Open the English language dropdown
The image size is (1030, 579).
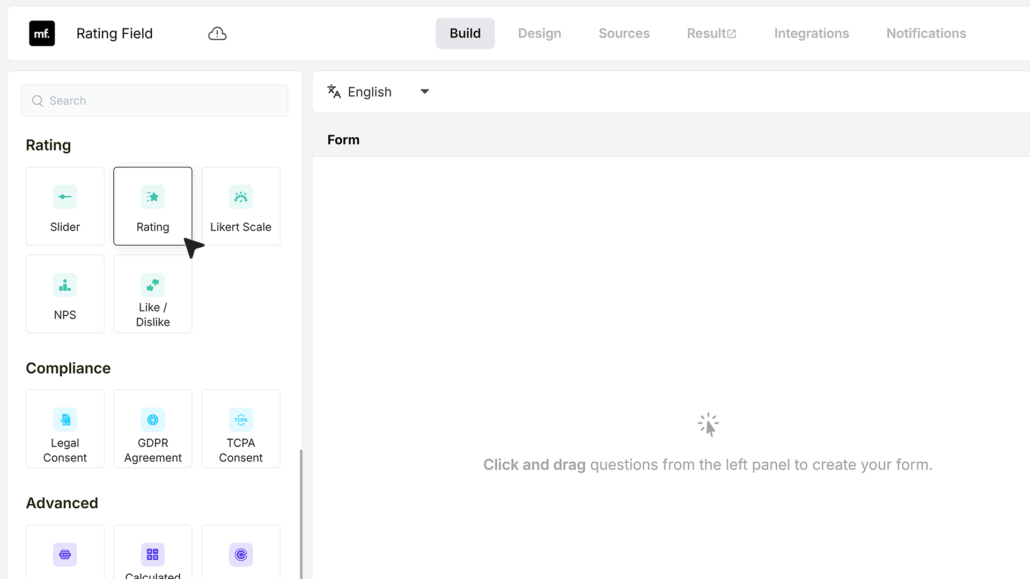point(379,92)
